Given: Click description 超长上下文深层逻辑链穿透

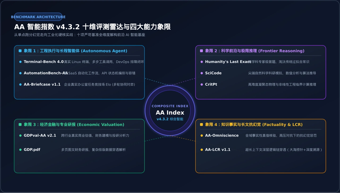Looking at the screenshot, I should [x=284, y=150].
